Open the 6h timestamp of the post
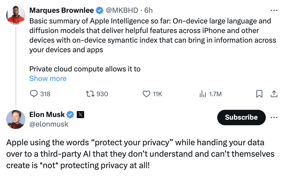Screen dimensions: 285x178 (x=148, y=10)
